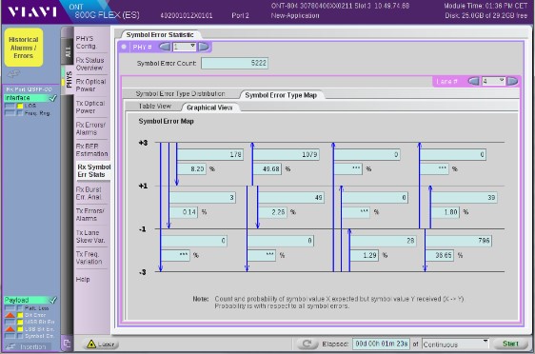Open the Help menu item

click(83, 280)
